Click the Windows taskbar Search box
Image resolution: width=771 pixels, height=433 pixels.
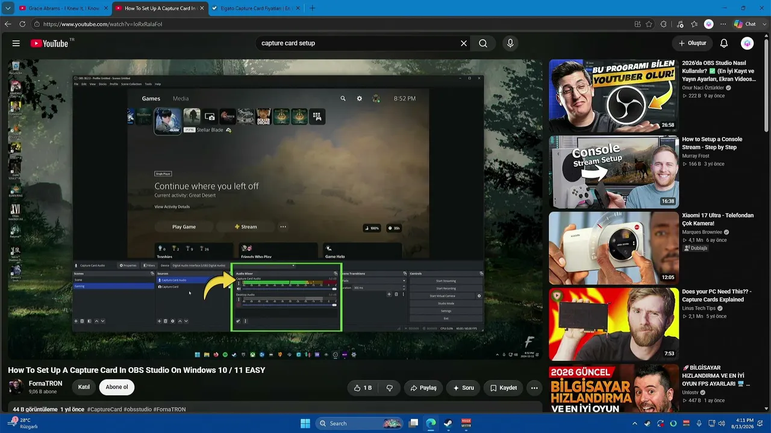(x=358, y=423)
